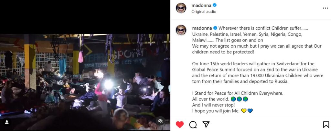Play or pause the shelter video

(85, 82)
